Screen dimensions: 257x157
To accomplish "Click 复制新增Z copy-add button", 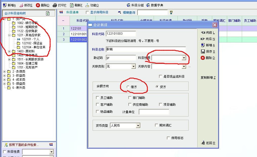I will 208,78.
